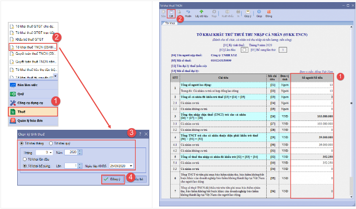
Task: Click the Sửa edit toolbar icon
Action: click(x=163, y=12)
